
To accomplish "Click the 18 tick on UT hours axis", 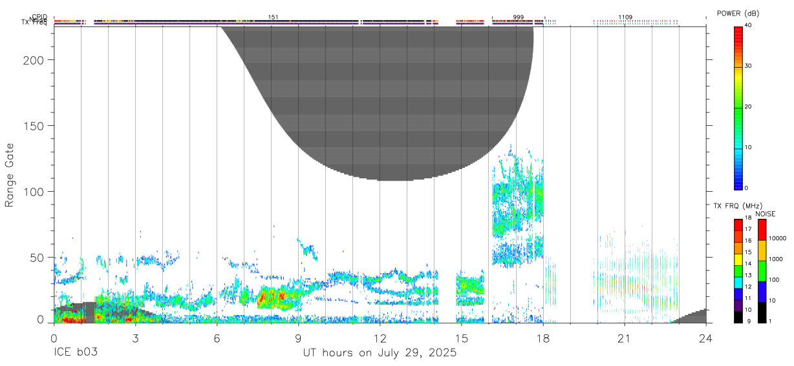I will (542, 338).
